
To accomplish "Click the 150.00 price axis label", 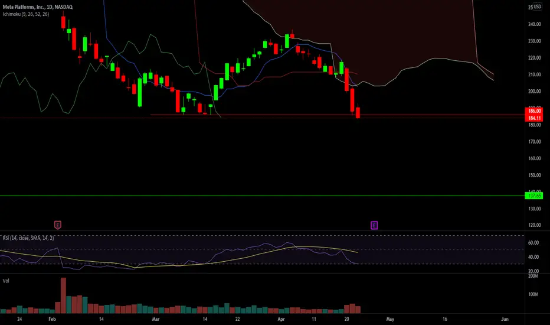I will pyautogui.click(x=534, y=175).
